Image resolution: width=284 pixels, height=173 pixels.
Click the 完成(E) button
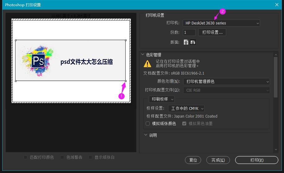pyautogui.click(x=218, y=160)
